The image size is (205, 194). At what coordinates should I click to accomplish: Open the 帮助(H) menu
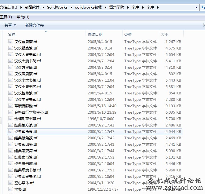coord(23,17)
